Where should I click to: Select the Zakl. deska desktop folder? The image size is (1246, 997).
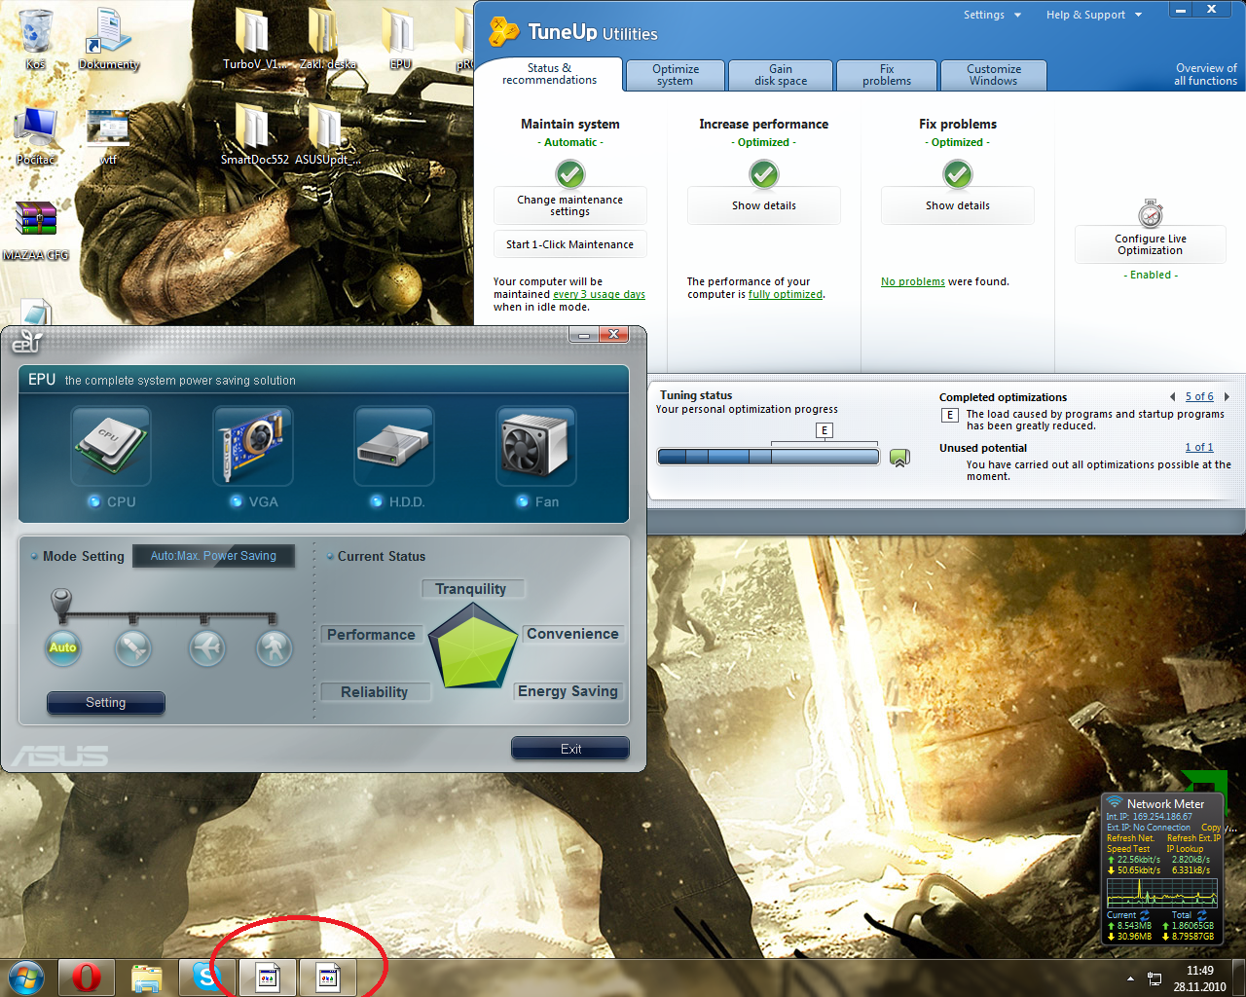pyautogui.click(x=328, y=40)
